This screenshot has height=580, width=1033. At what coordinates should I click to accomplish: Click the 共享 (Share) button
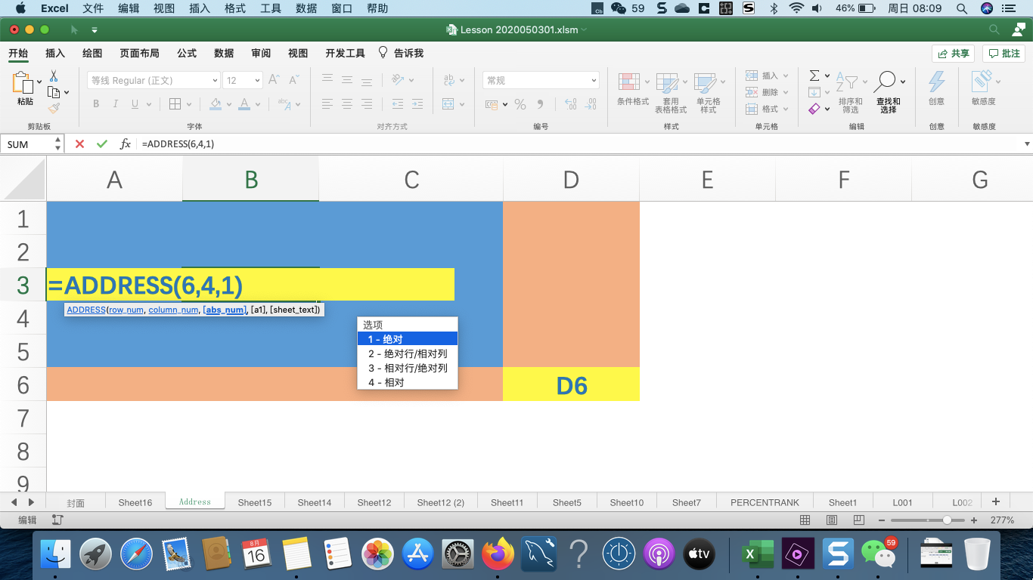click(x=953, y=54)
